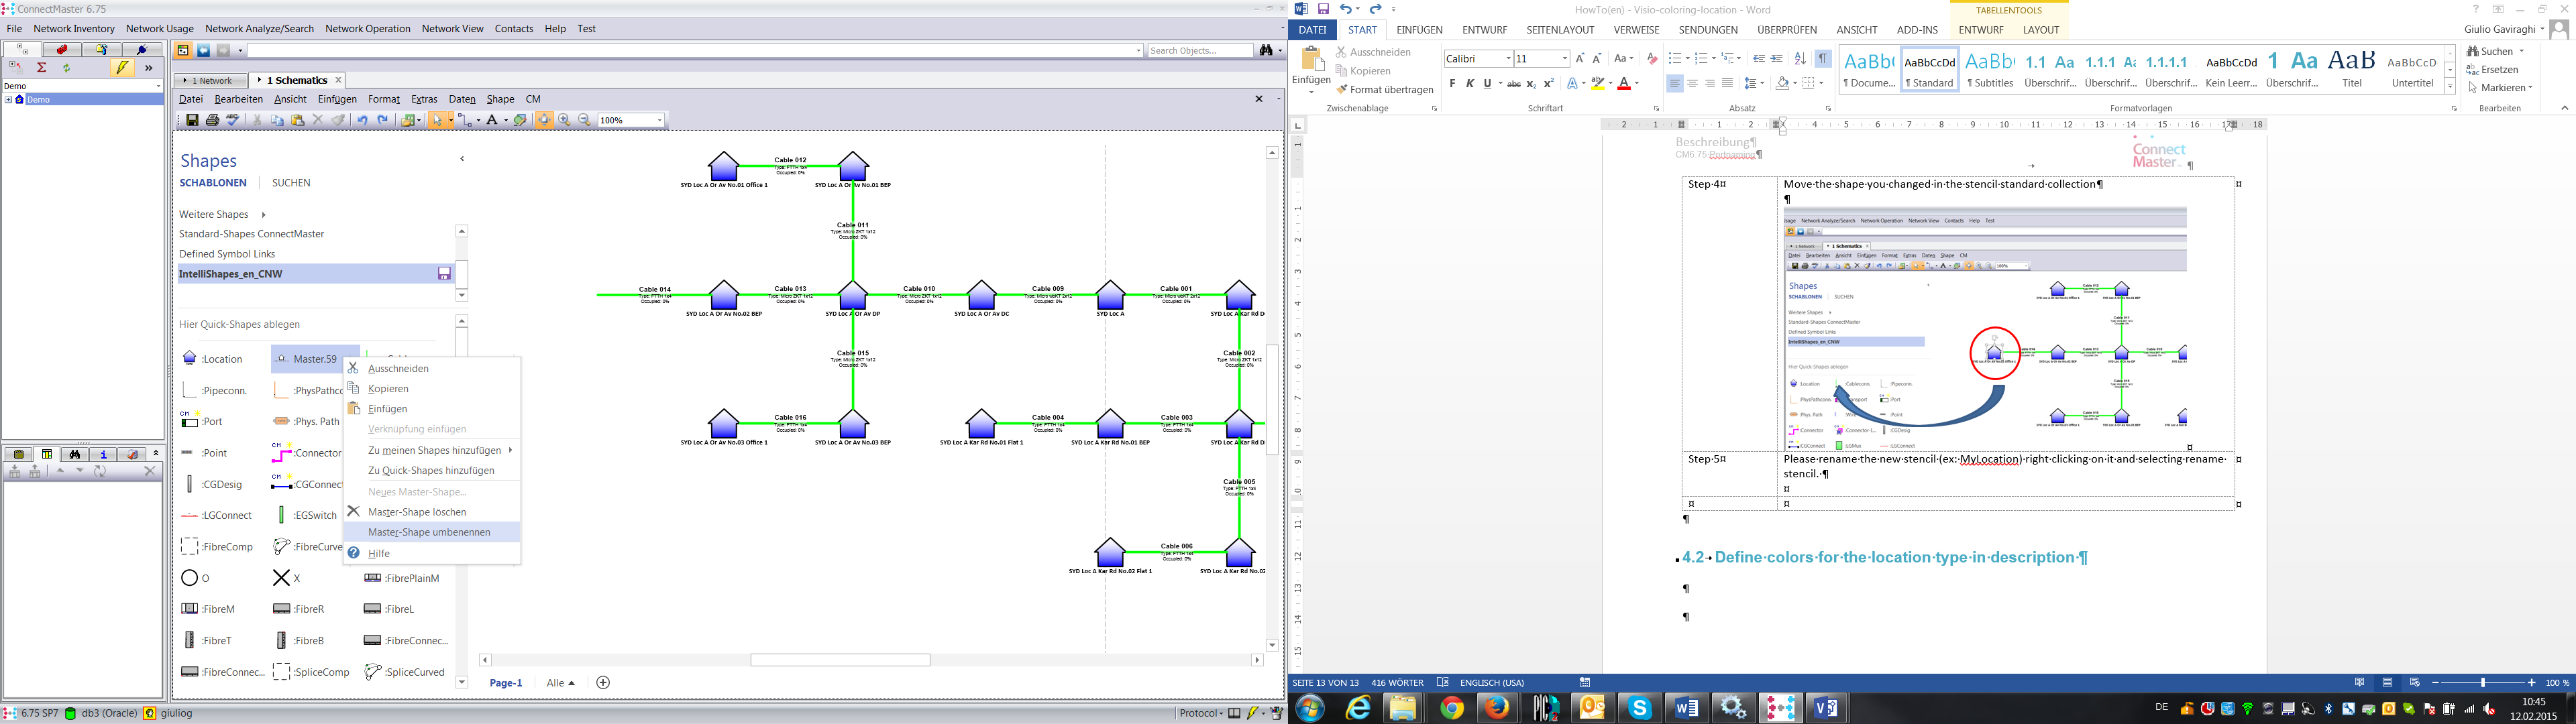Image resolution: width=2576 pixels, height=724 pixels.
Task: Open the Network Analyze/Search menu
Action: tap(259, 29)
